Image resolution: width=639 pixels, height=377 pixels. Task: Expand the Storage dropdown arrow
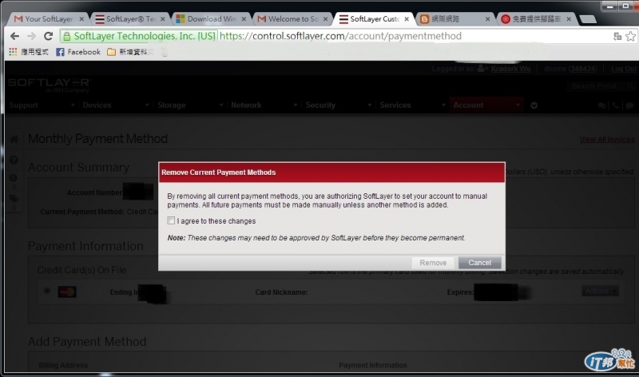pos(221,105)
